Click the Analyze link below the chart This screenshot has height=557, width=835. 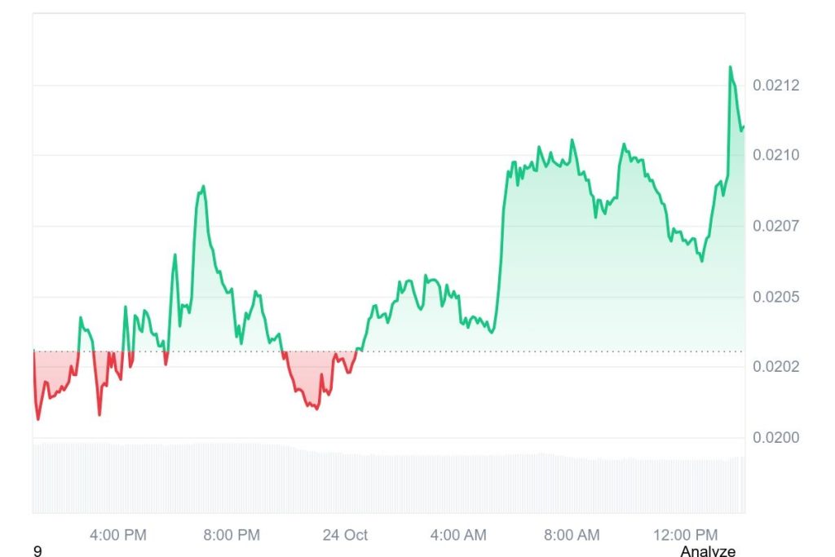(x=707, y=551)
